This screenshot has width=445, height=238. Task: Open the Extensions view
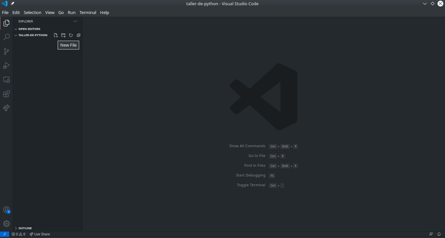(x=6, y=94)
